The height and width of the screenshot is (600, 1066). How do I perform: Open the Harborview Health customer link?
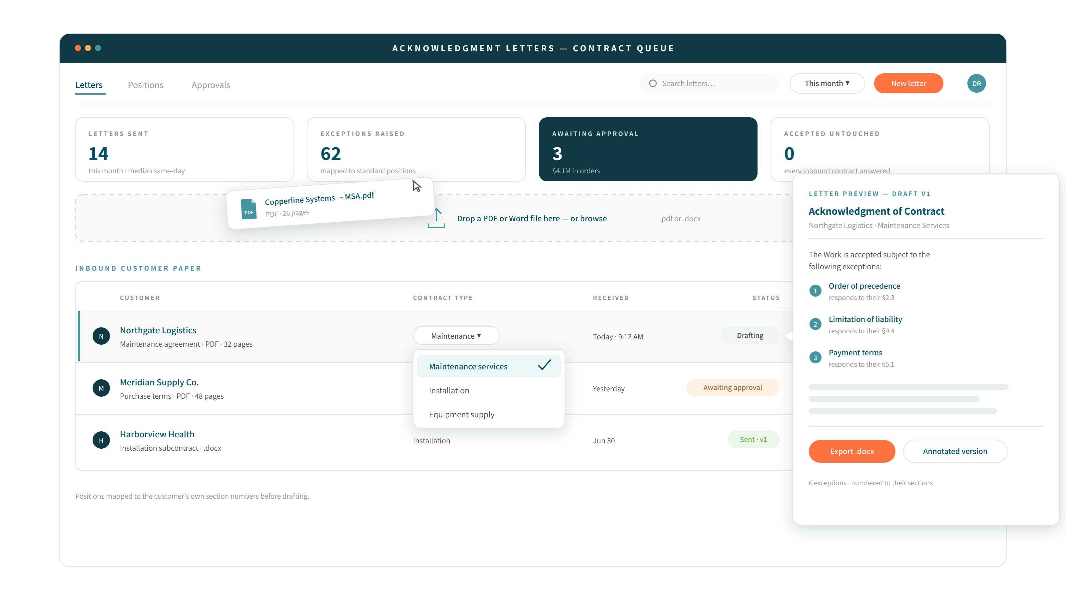pyautogui.click(x=157, y=434)
